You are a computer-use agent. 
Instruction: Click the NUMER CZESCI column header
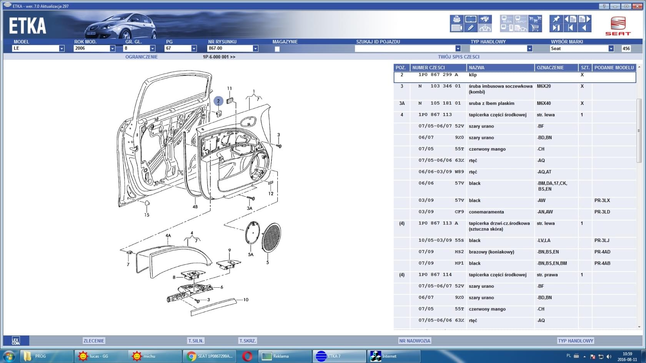pyautogui.click(x=438, y=68)
